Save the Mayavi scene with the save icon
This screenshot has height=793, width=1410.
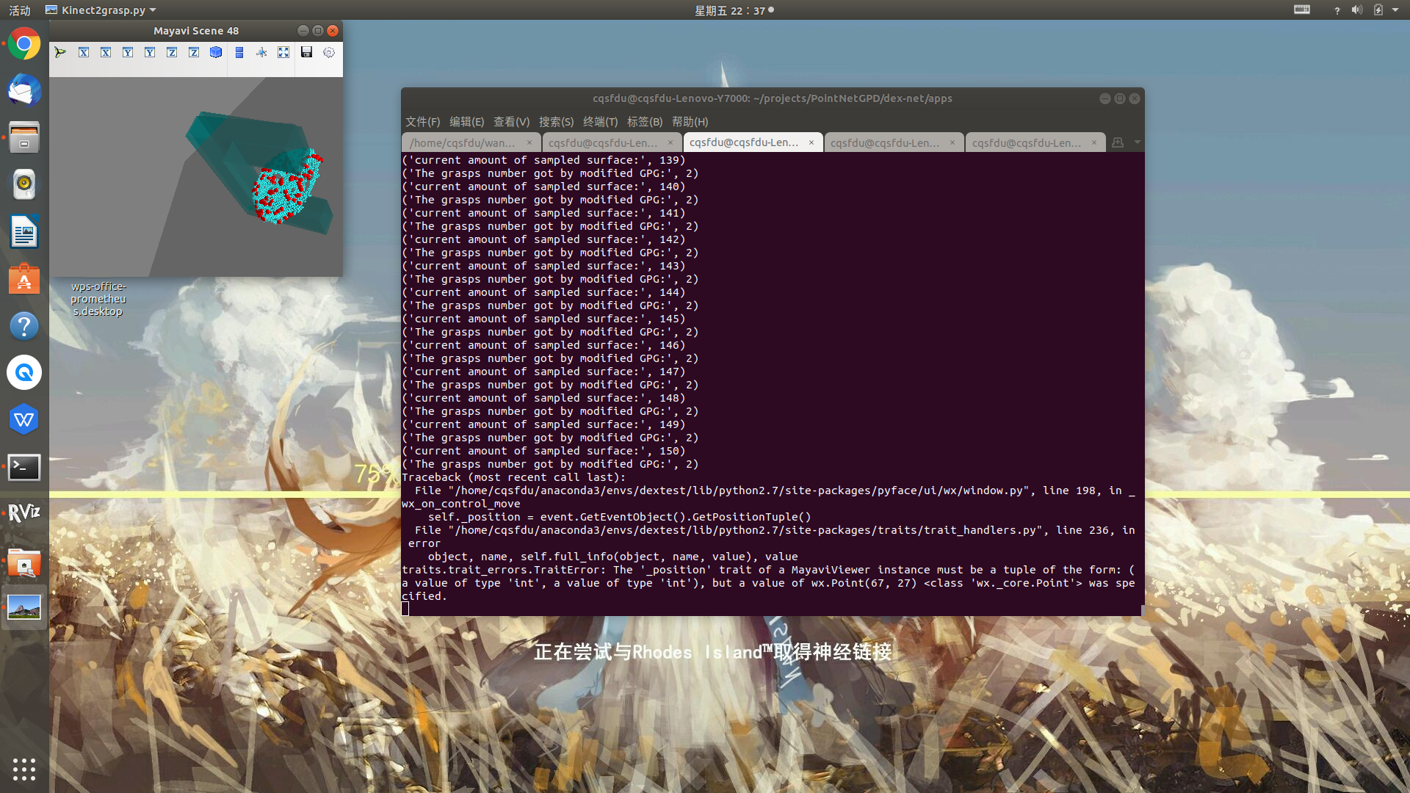(307, 52)
